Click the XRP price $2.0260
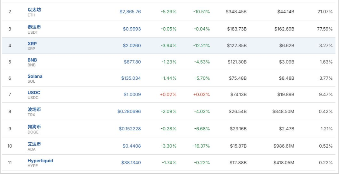The height and width of the screenshot is (175, 339). (x=132, y=45)
